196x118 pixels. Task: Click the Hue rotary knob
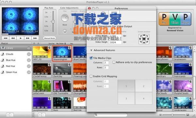click(x=65, y=18)
